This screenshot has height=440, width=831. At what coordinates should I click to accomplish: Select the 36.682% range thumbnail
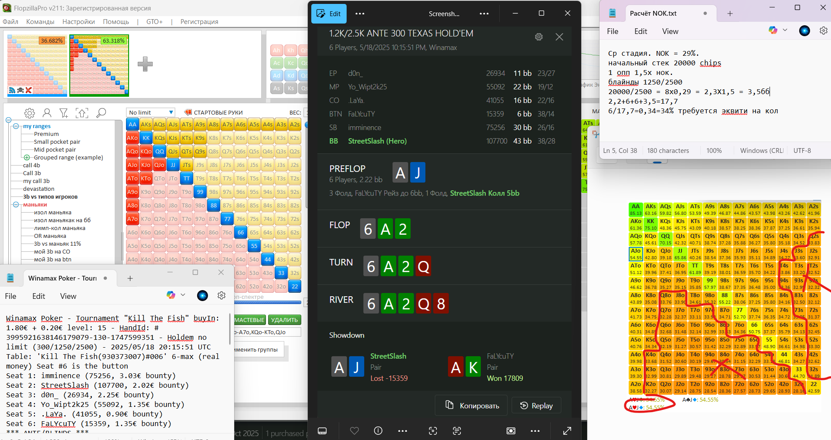click(37, 65)
